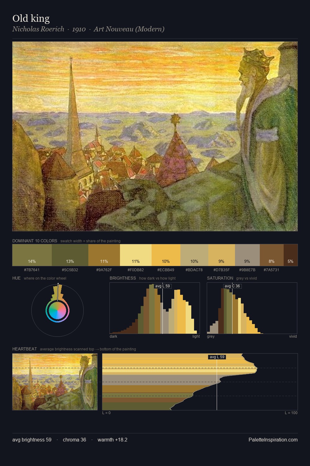Click the hue color wheel
This screenshot has height=466, width=310.
click(x=57, y=310)
